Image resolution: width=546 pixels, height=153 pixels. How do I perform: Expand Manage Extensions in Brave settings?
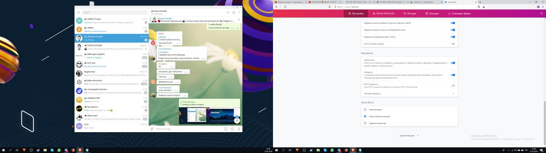[409, 93]
